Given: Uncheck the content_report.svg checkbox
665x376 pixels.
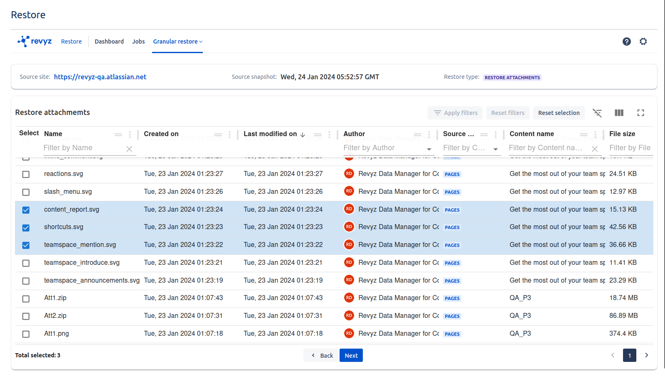Looking at the screenshot, I should (26, 210).
